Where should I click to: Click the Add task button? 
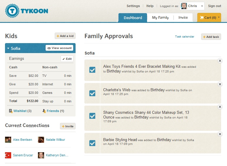coord(211,37)
